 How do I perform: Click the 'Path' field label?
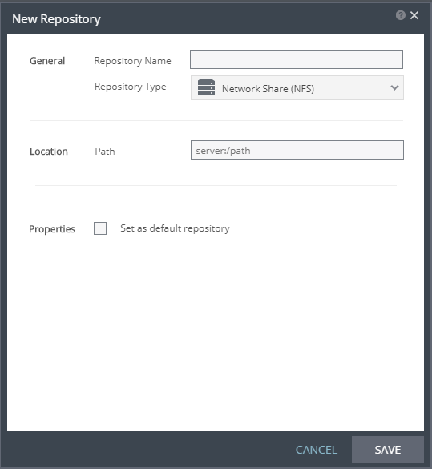pyautogui.click(x=105, y=152)
